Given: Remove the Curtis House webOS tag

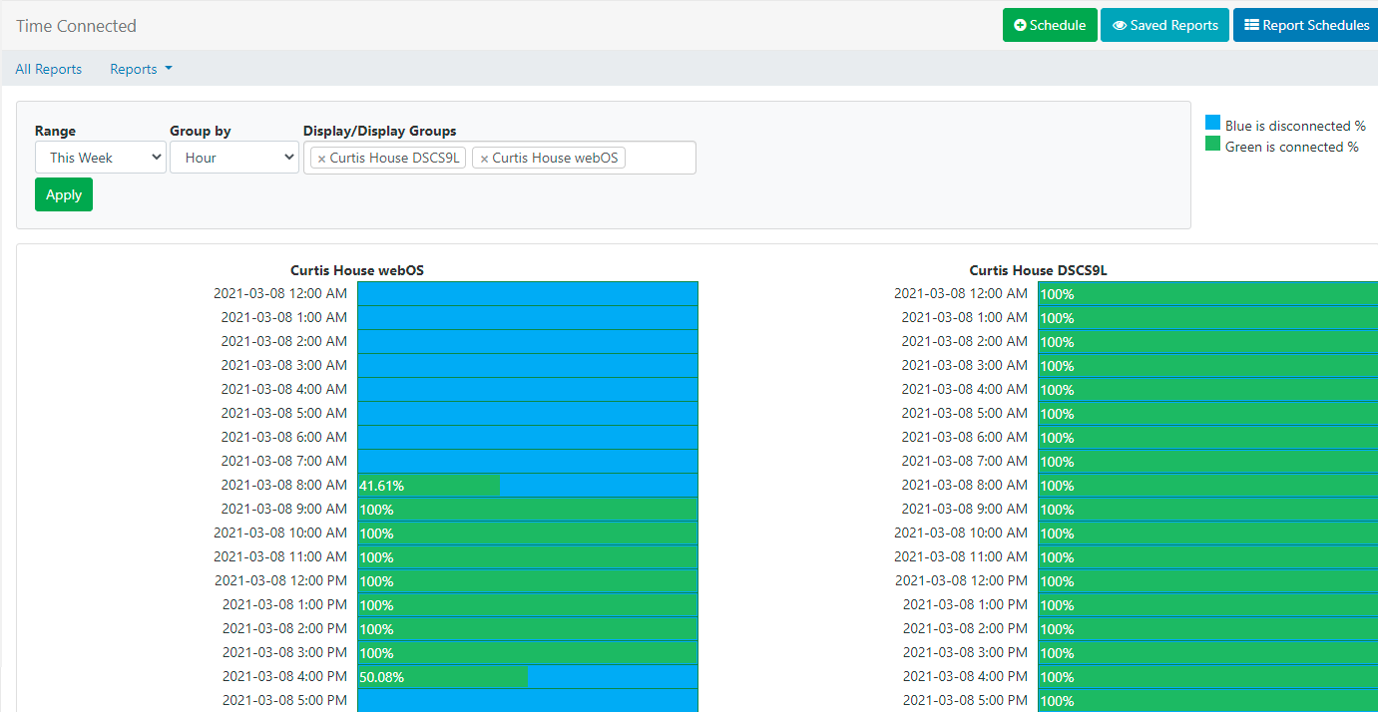Looking at the screenshot, I should tap(484, 159).
